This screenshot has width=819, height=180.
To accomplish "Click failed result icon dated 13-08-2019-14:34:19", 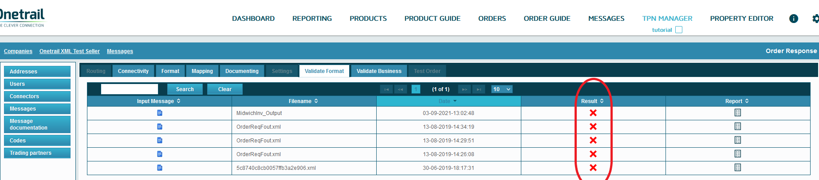I will (x=593, y=127).
